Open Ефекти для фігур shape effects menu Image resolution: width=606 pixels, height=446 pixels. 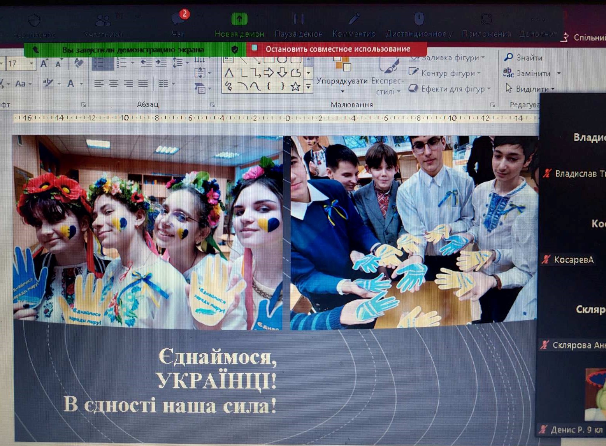click(449, 89)
